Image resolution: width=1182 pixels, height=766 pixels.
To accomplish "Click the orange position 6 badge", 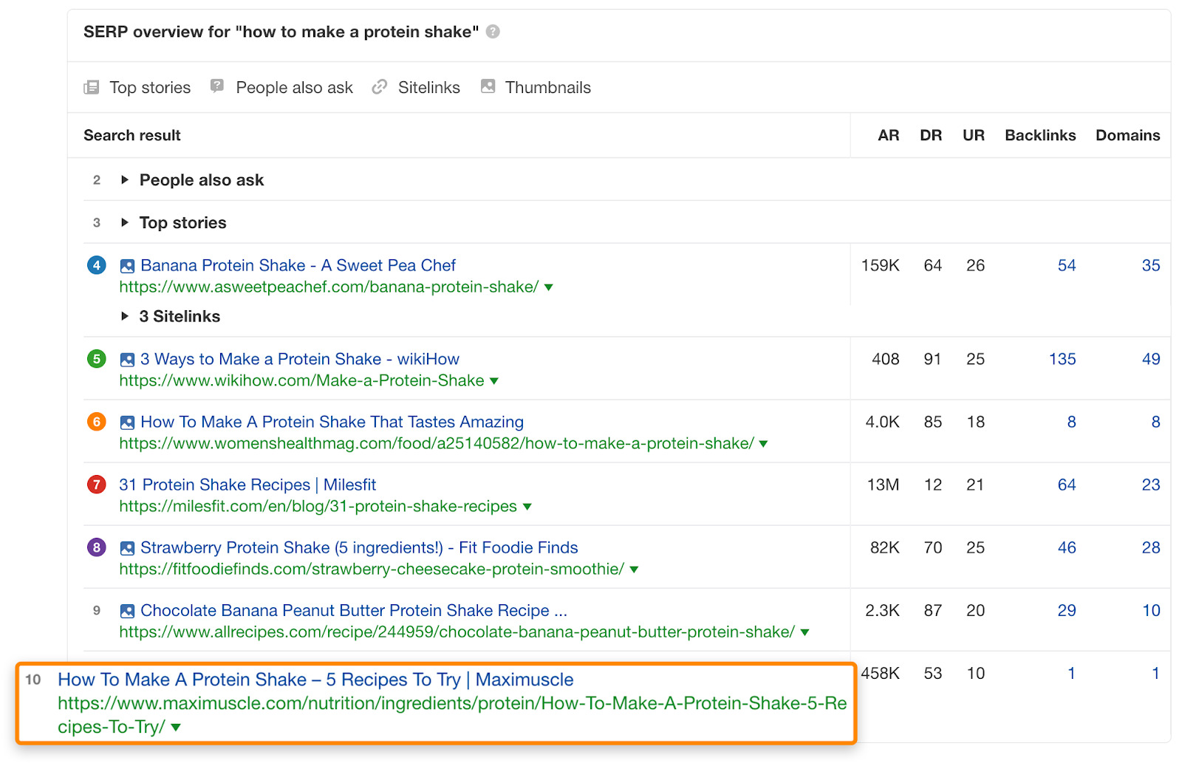I will (x=97, y=422).
